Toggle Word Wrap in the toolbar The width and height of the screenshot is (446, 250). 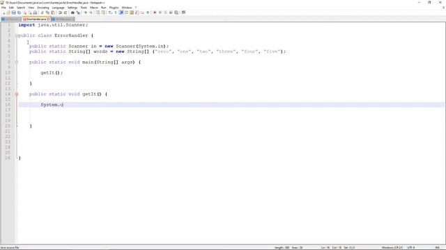[x=110, y=12]
